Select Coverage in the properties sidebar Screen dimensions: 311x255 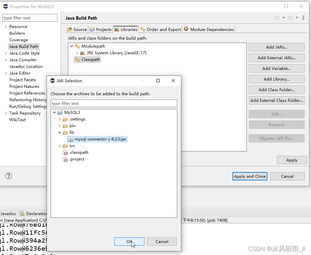tap(19, 40)
